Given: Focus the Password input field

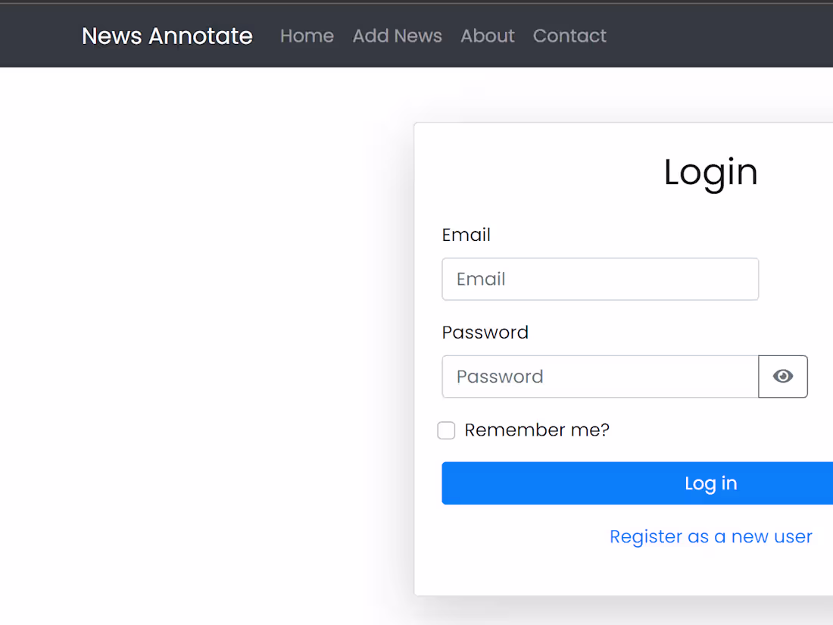Looking at the screenshot, I should click(598, 377).
